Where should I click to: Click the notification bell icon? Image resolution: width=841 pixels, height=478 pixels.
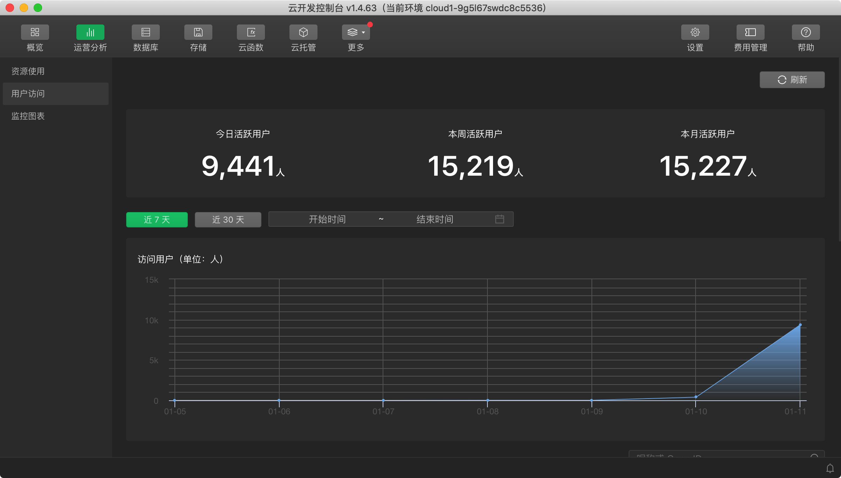830,468
